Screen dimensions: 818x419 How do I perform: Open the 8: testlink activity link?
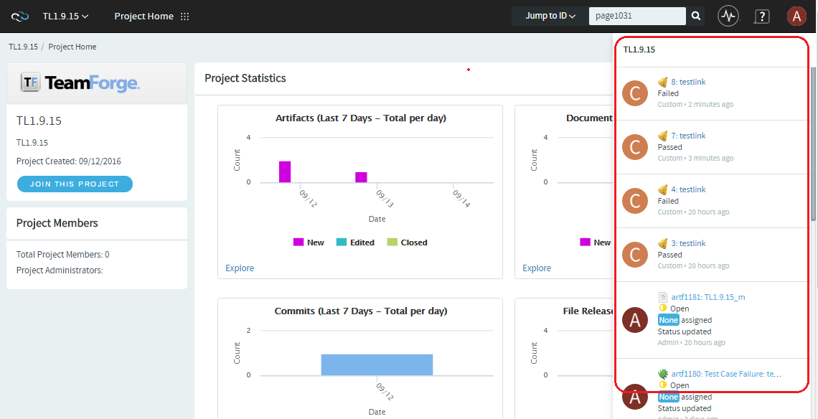[689, 82]
